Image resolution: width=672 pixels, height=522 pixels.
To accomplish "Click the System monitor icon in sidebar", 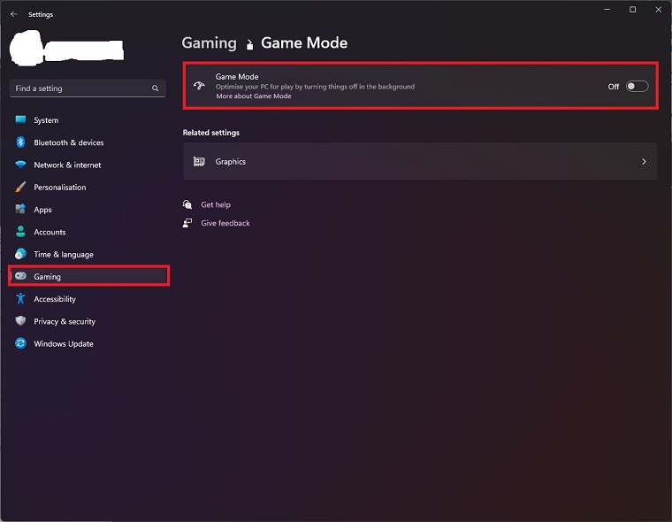I will point(20,120).
